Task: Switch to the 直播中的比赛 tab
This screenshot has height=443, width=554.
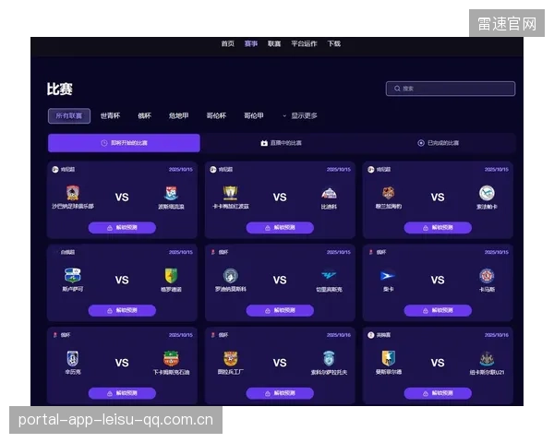Action: tap(282, 143)
